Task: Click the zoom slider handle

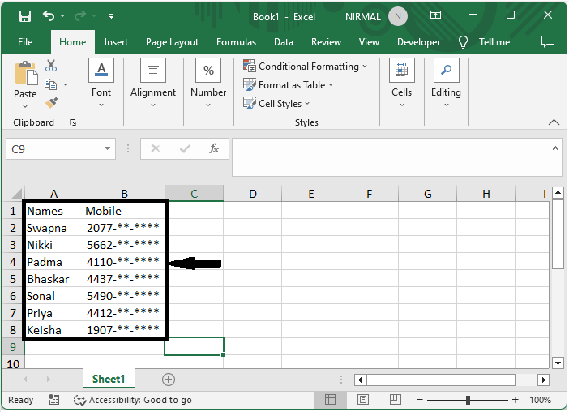Action: [x=468, y=400]
